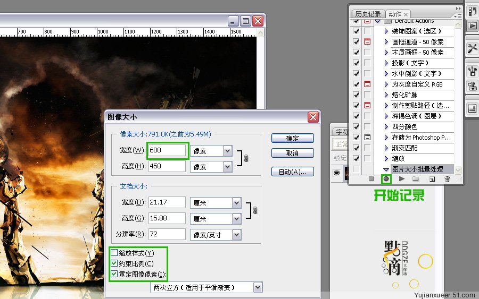
Task: Click the 取消 button
Action: click(x=292, y=153)
